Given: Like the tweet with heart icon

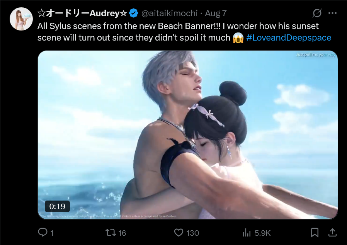Looking at the screenshot, I should (x=179, y=233).
